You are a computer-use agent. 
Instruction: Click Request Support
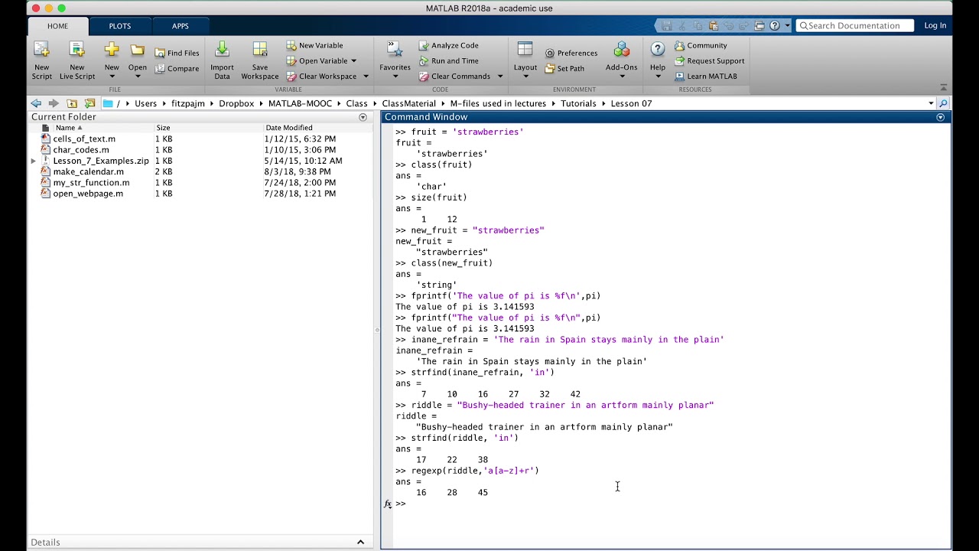pyautogui.click(x=709, y=60)
